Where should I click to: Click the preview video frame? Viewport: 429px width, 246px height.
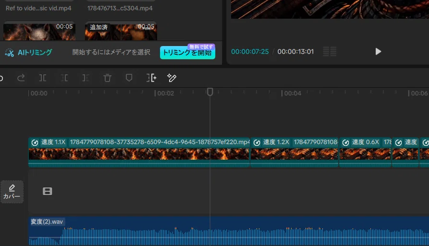pos(330,9)
